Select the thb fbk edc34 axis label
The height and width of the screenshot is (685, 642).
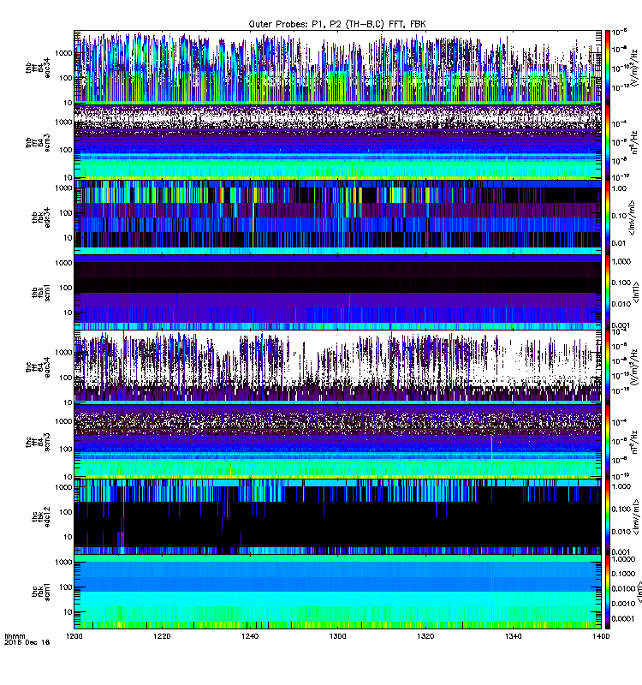(40, 217)
